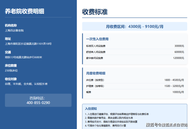Select the 月度收费明细 section heading

pos(96,73)
